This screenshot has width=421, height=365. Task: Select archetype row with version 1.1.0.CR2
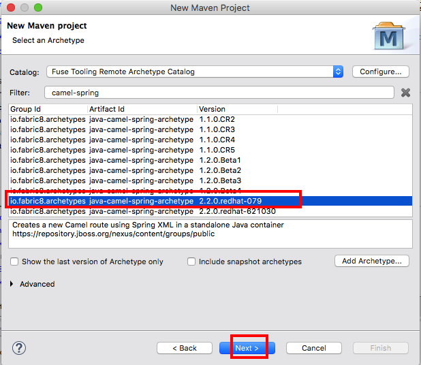click(x=210, y=119)
